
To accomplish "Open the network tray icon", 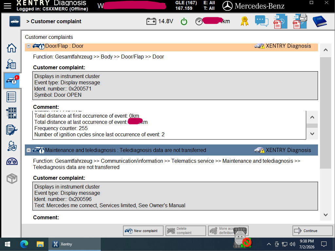I will [x=285, y=244].
